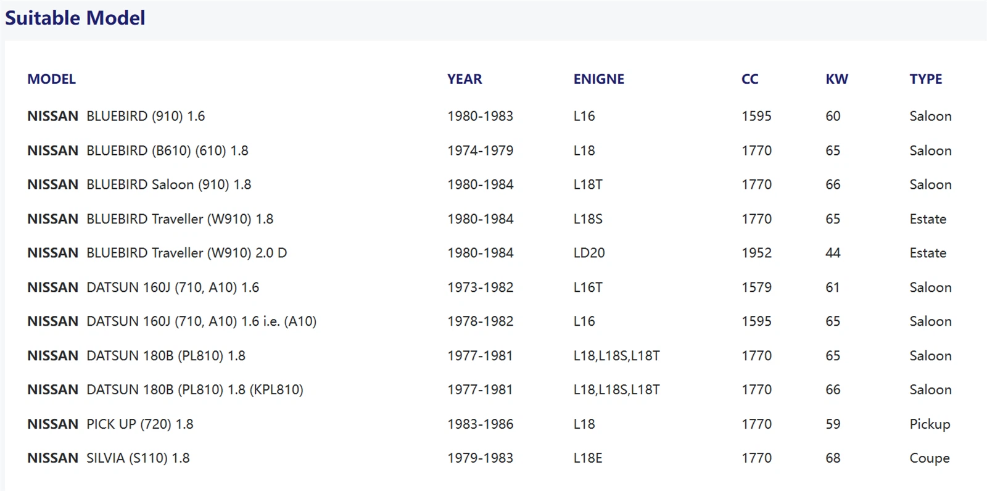
Task: Select KW value 44
Action: pyautogui.click(x=833, y=253)
